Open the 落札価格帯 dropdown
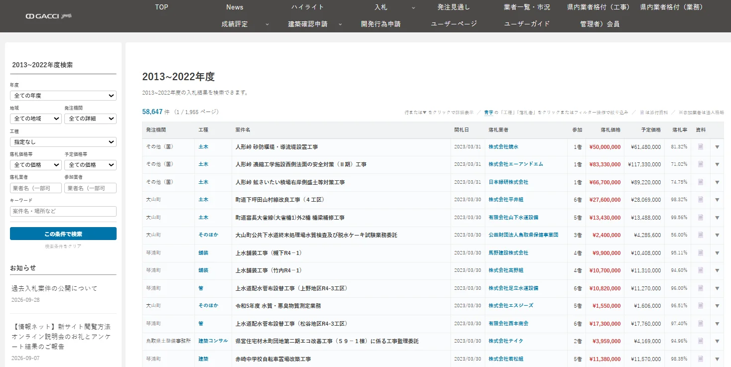 [36, 165]
